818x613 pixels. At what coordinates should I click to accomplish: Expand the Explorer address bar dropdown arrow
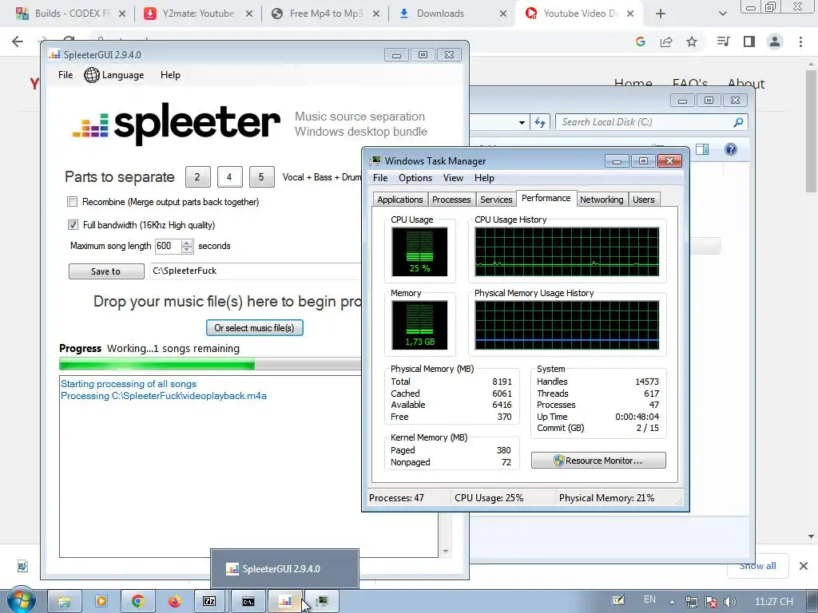click(x=522, y=122)
